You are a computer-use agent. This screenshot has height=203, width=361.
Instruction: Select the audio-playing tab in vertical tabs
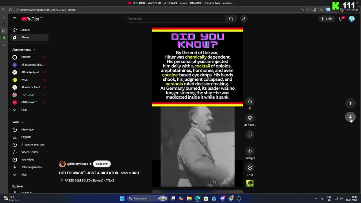coord(4,31)
